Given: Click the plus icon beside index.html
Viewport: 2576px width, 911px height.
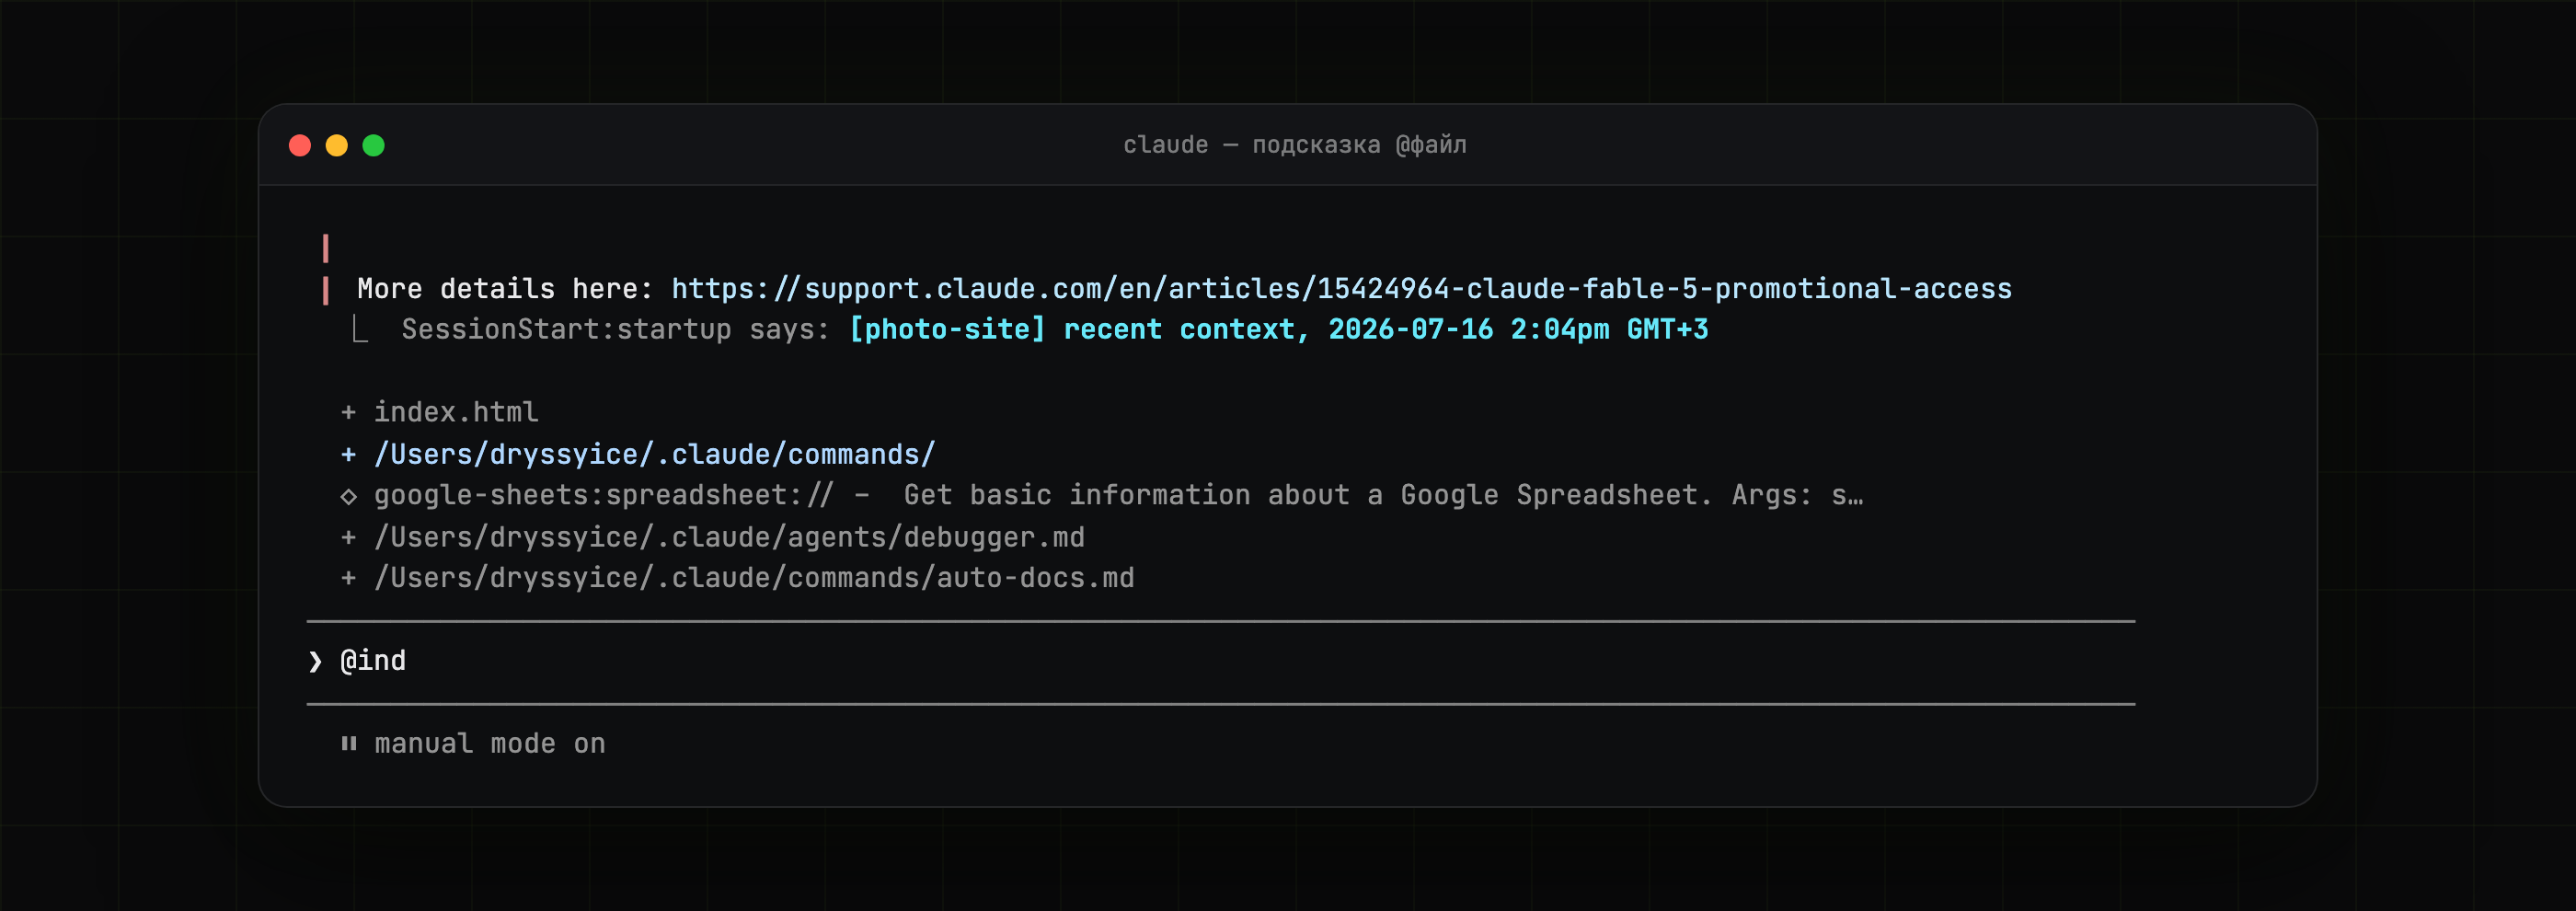Looking at the screenshot, I should pos(348,412).
